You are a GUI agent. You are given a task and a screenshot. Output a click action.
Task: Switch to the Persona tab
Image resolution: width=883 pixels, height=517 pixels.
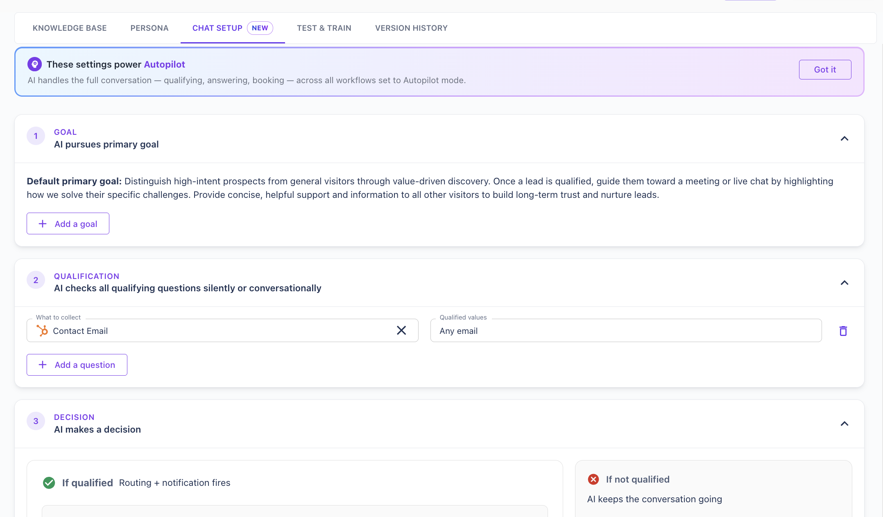coord(149,28)
